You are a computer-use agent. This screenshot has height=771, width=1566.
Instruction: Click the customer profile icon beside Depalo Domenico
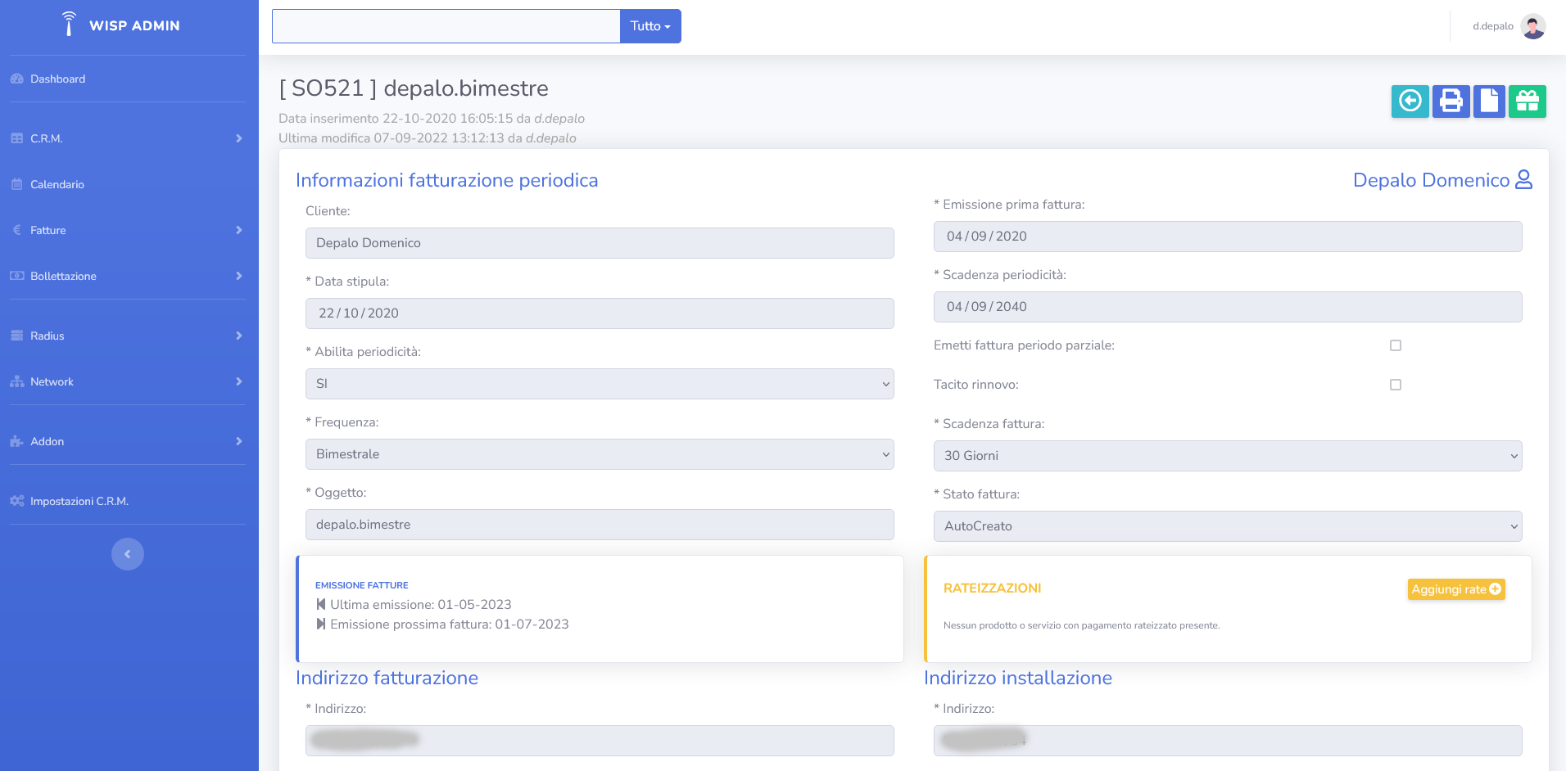pyautogui.click(x=1523, y=180)
